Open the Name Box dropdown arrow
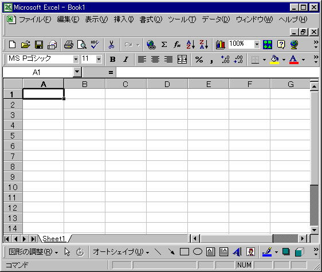 (x=77, y=72)
